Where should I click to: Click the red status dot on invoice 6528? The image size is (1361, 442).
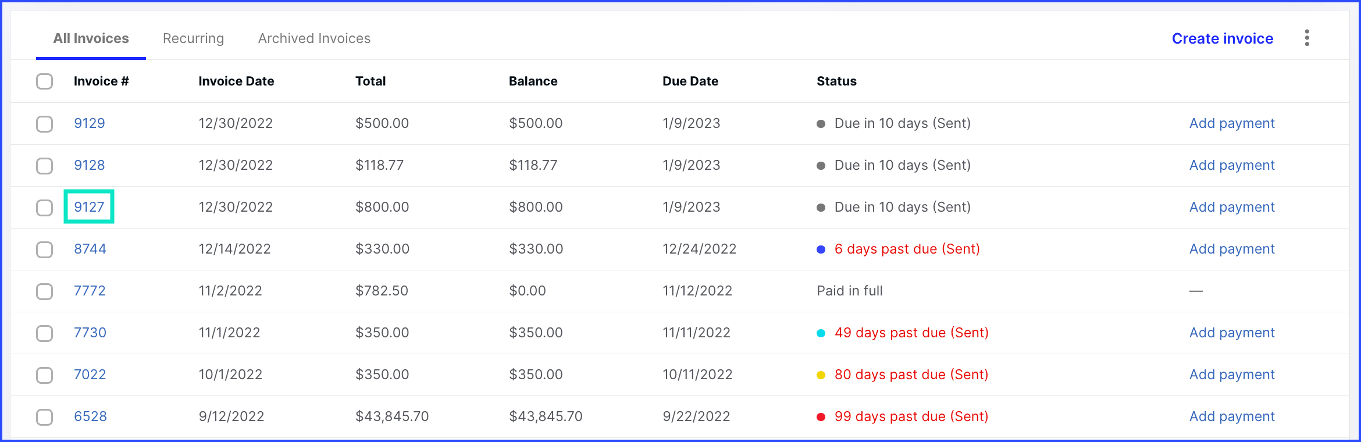click(821, 417)
